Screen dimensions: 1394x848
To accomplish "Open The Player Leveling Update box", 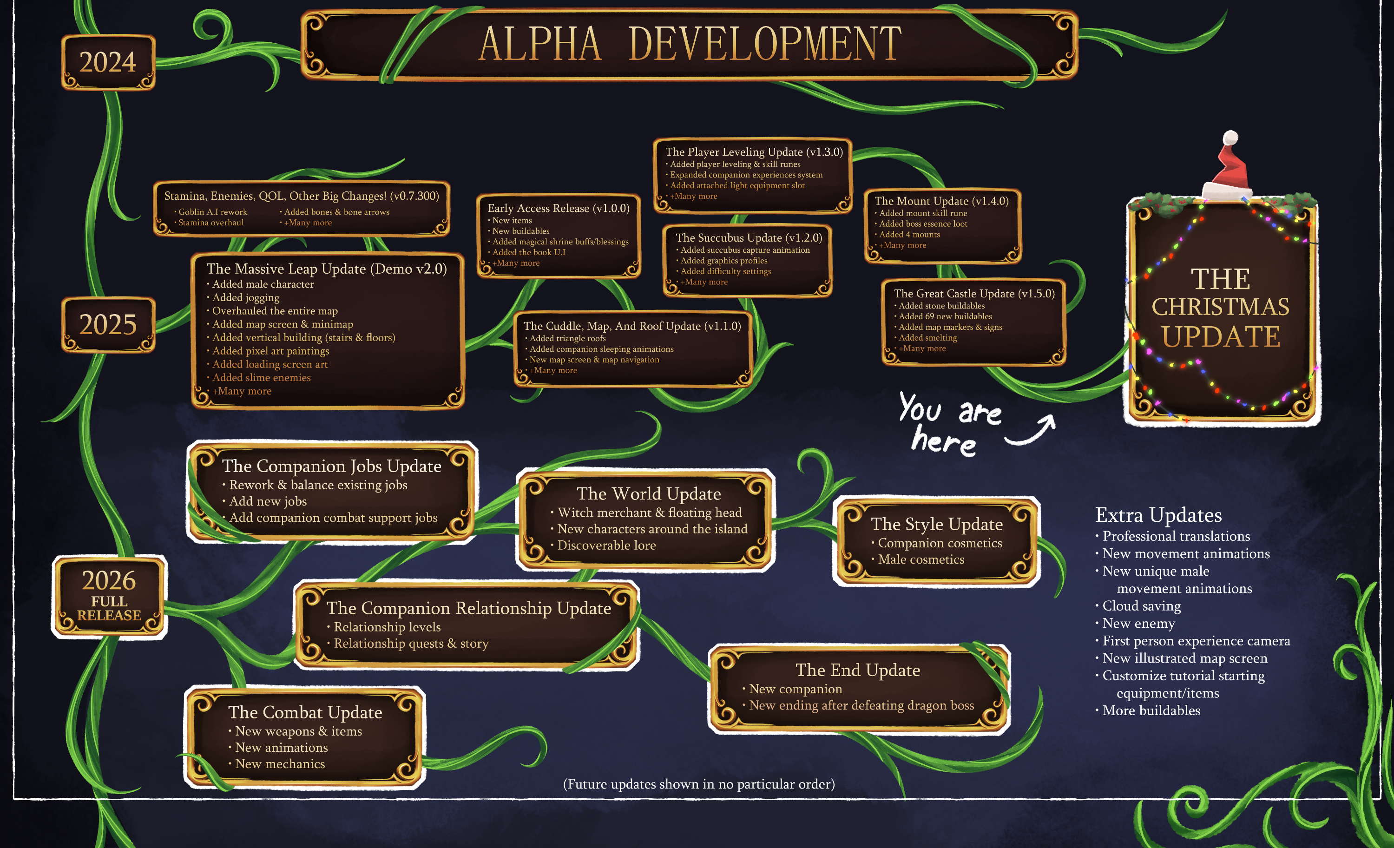I will (x=752, y=175).
